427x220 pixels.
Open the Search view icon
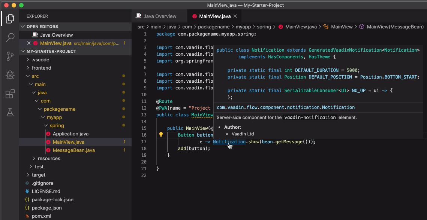pos(10,37)
